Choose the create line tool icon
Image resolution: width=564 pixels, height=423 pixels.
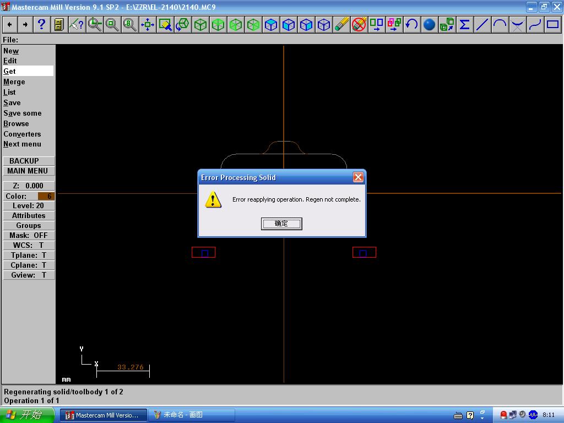tap(482, 24)
